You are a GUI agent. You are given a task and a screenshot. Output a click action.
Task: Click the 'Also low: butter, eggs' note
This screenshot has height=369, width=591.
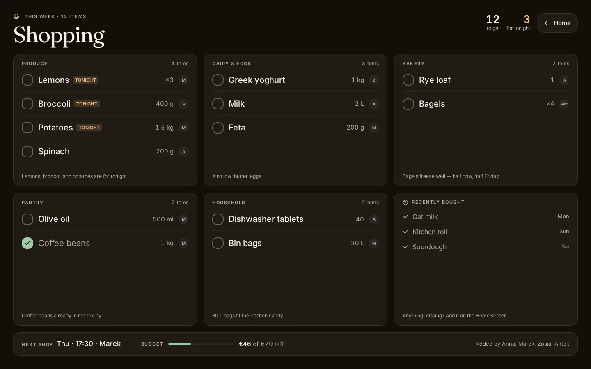(236, 176)
